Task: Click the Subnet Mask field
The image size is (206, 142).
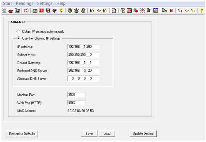Action: coord(83,54)
